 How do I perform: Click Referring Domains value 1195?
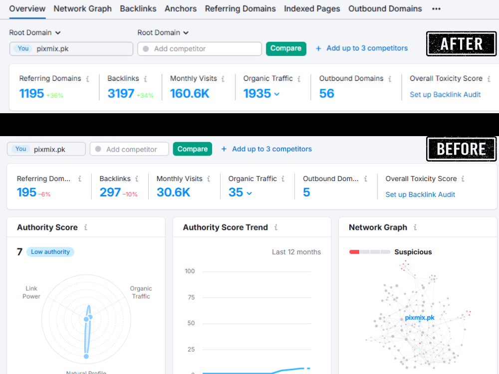[x=31, y=94]
